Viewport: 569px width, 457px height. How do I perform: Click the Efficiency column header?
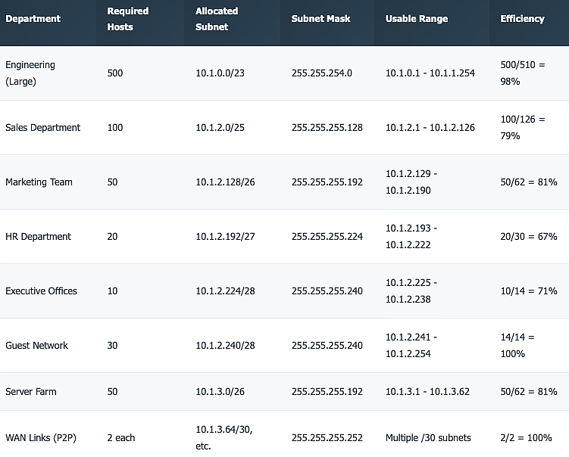click(x=522, y=19)
